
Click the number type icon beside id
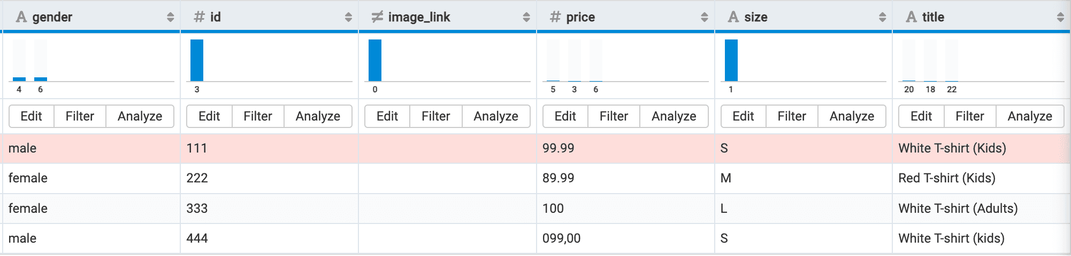coord(199,17)
